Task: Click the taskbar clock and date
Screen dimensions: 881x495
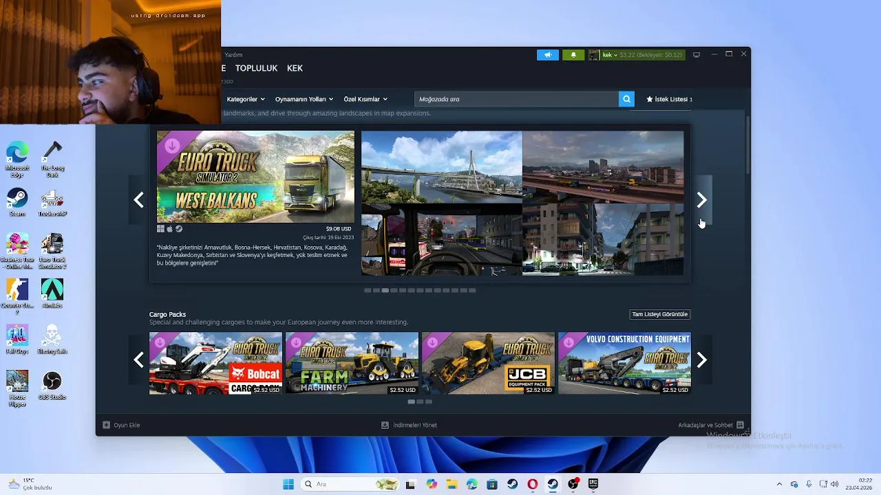Action: [860, 484]
